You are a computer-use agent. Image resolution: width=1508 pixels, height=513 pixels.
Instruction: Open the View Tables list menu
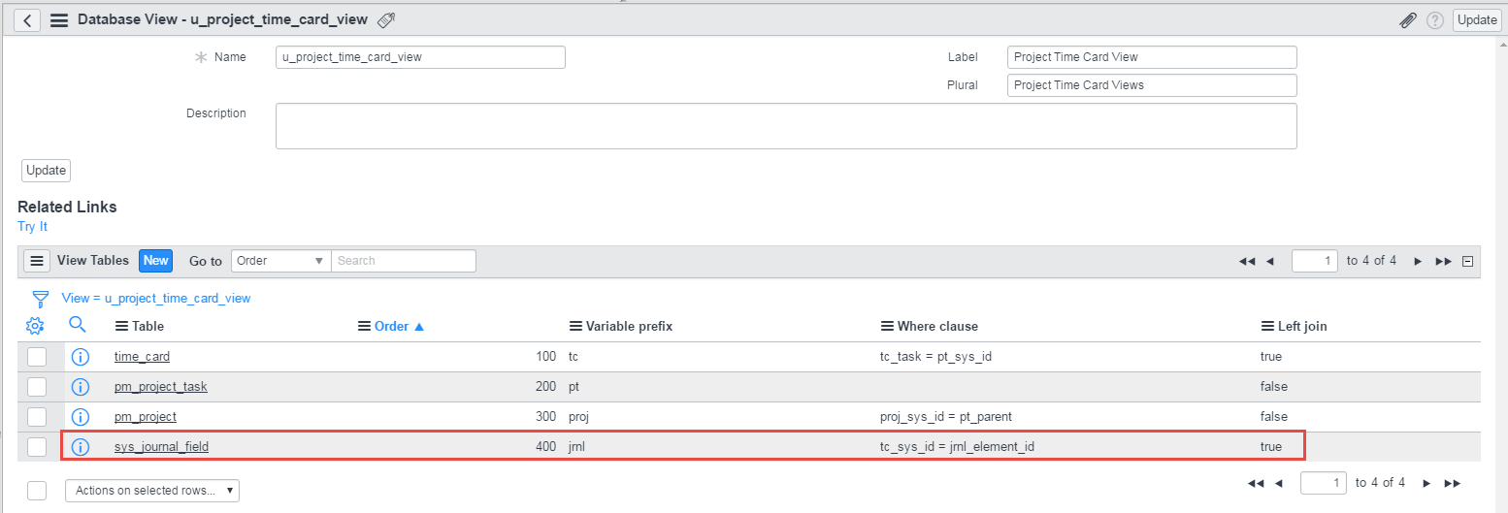pos(37,261)
